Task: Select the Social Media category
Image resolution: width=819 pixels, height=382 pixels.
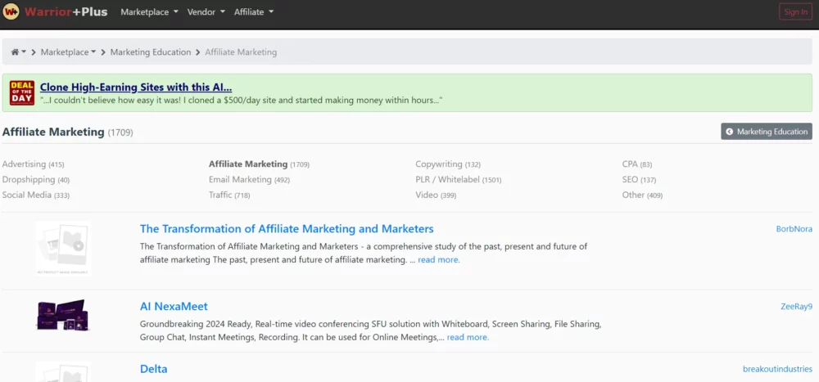Action: coord(35,195)
